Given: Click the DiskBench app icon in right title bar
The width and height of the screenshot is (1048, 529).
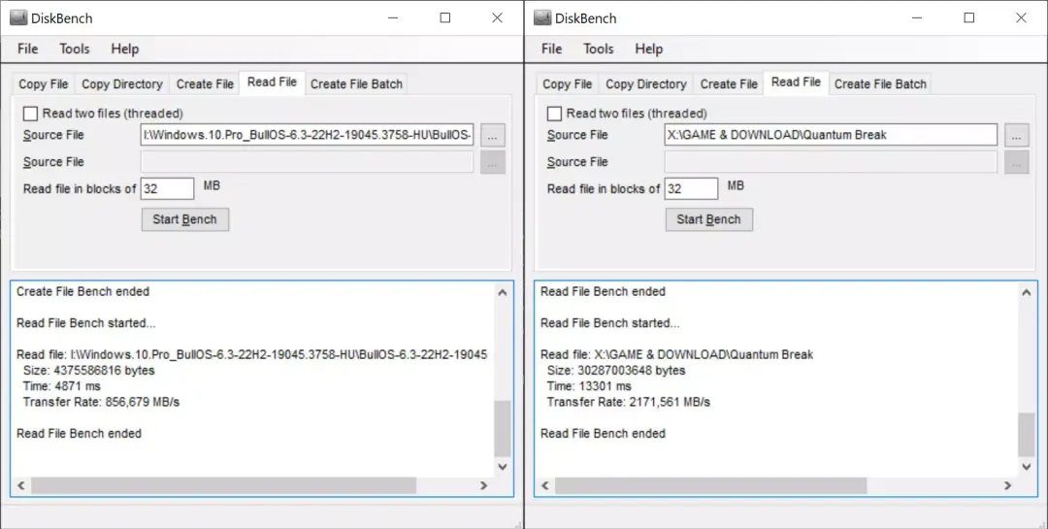Looking at the screenshot, I should [x=542, y=18].
